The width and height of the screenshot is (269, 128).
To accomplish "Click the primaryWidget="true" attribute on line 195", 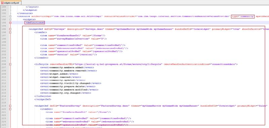I will 226,29.
